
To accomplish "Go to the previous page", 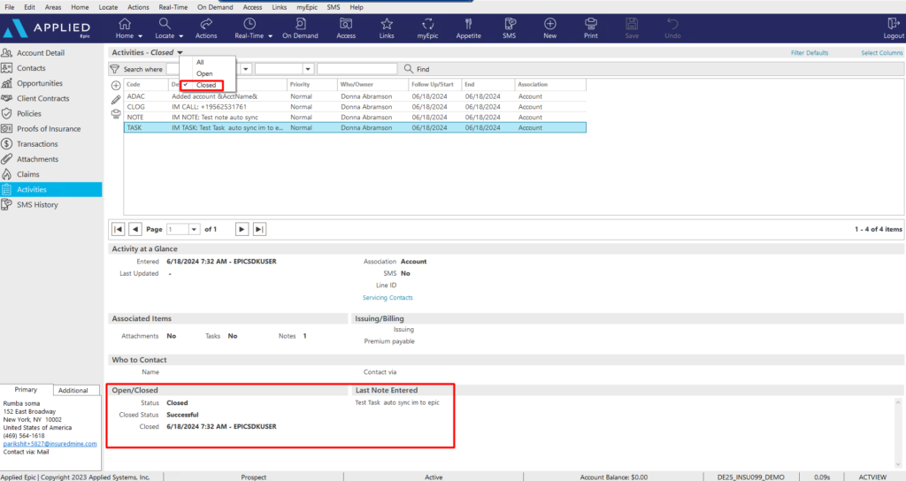I will point(135,229).
